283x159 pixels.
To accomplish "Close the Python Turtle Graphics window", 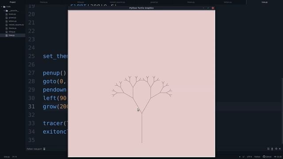I will [213, 8].
